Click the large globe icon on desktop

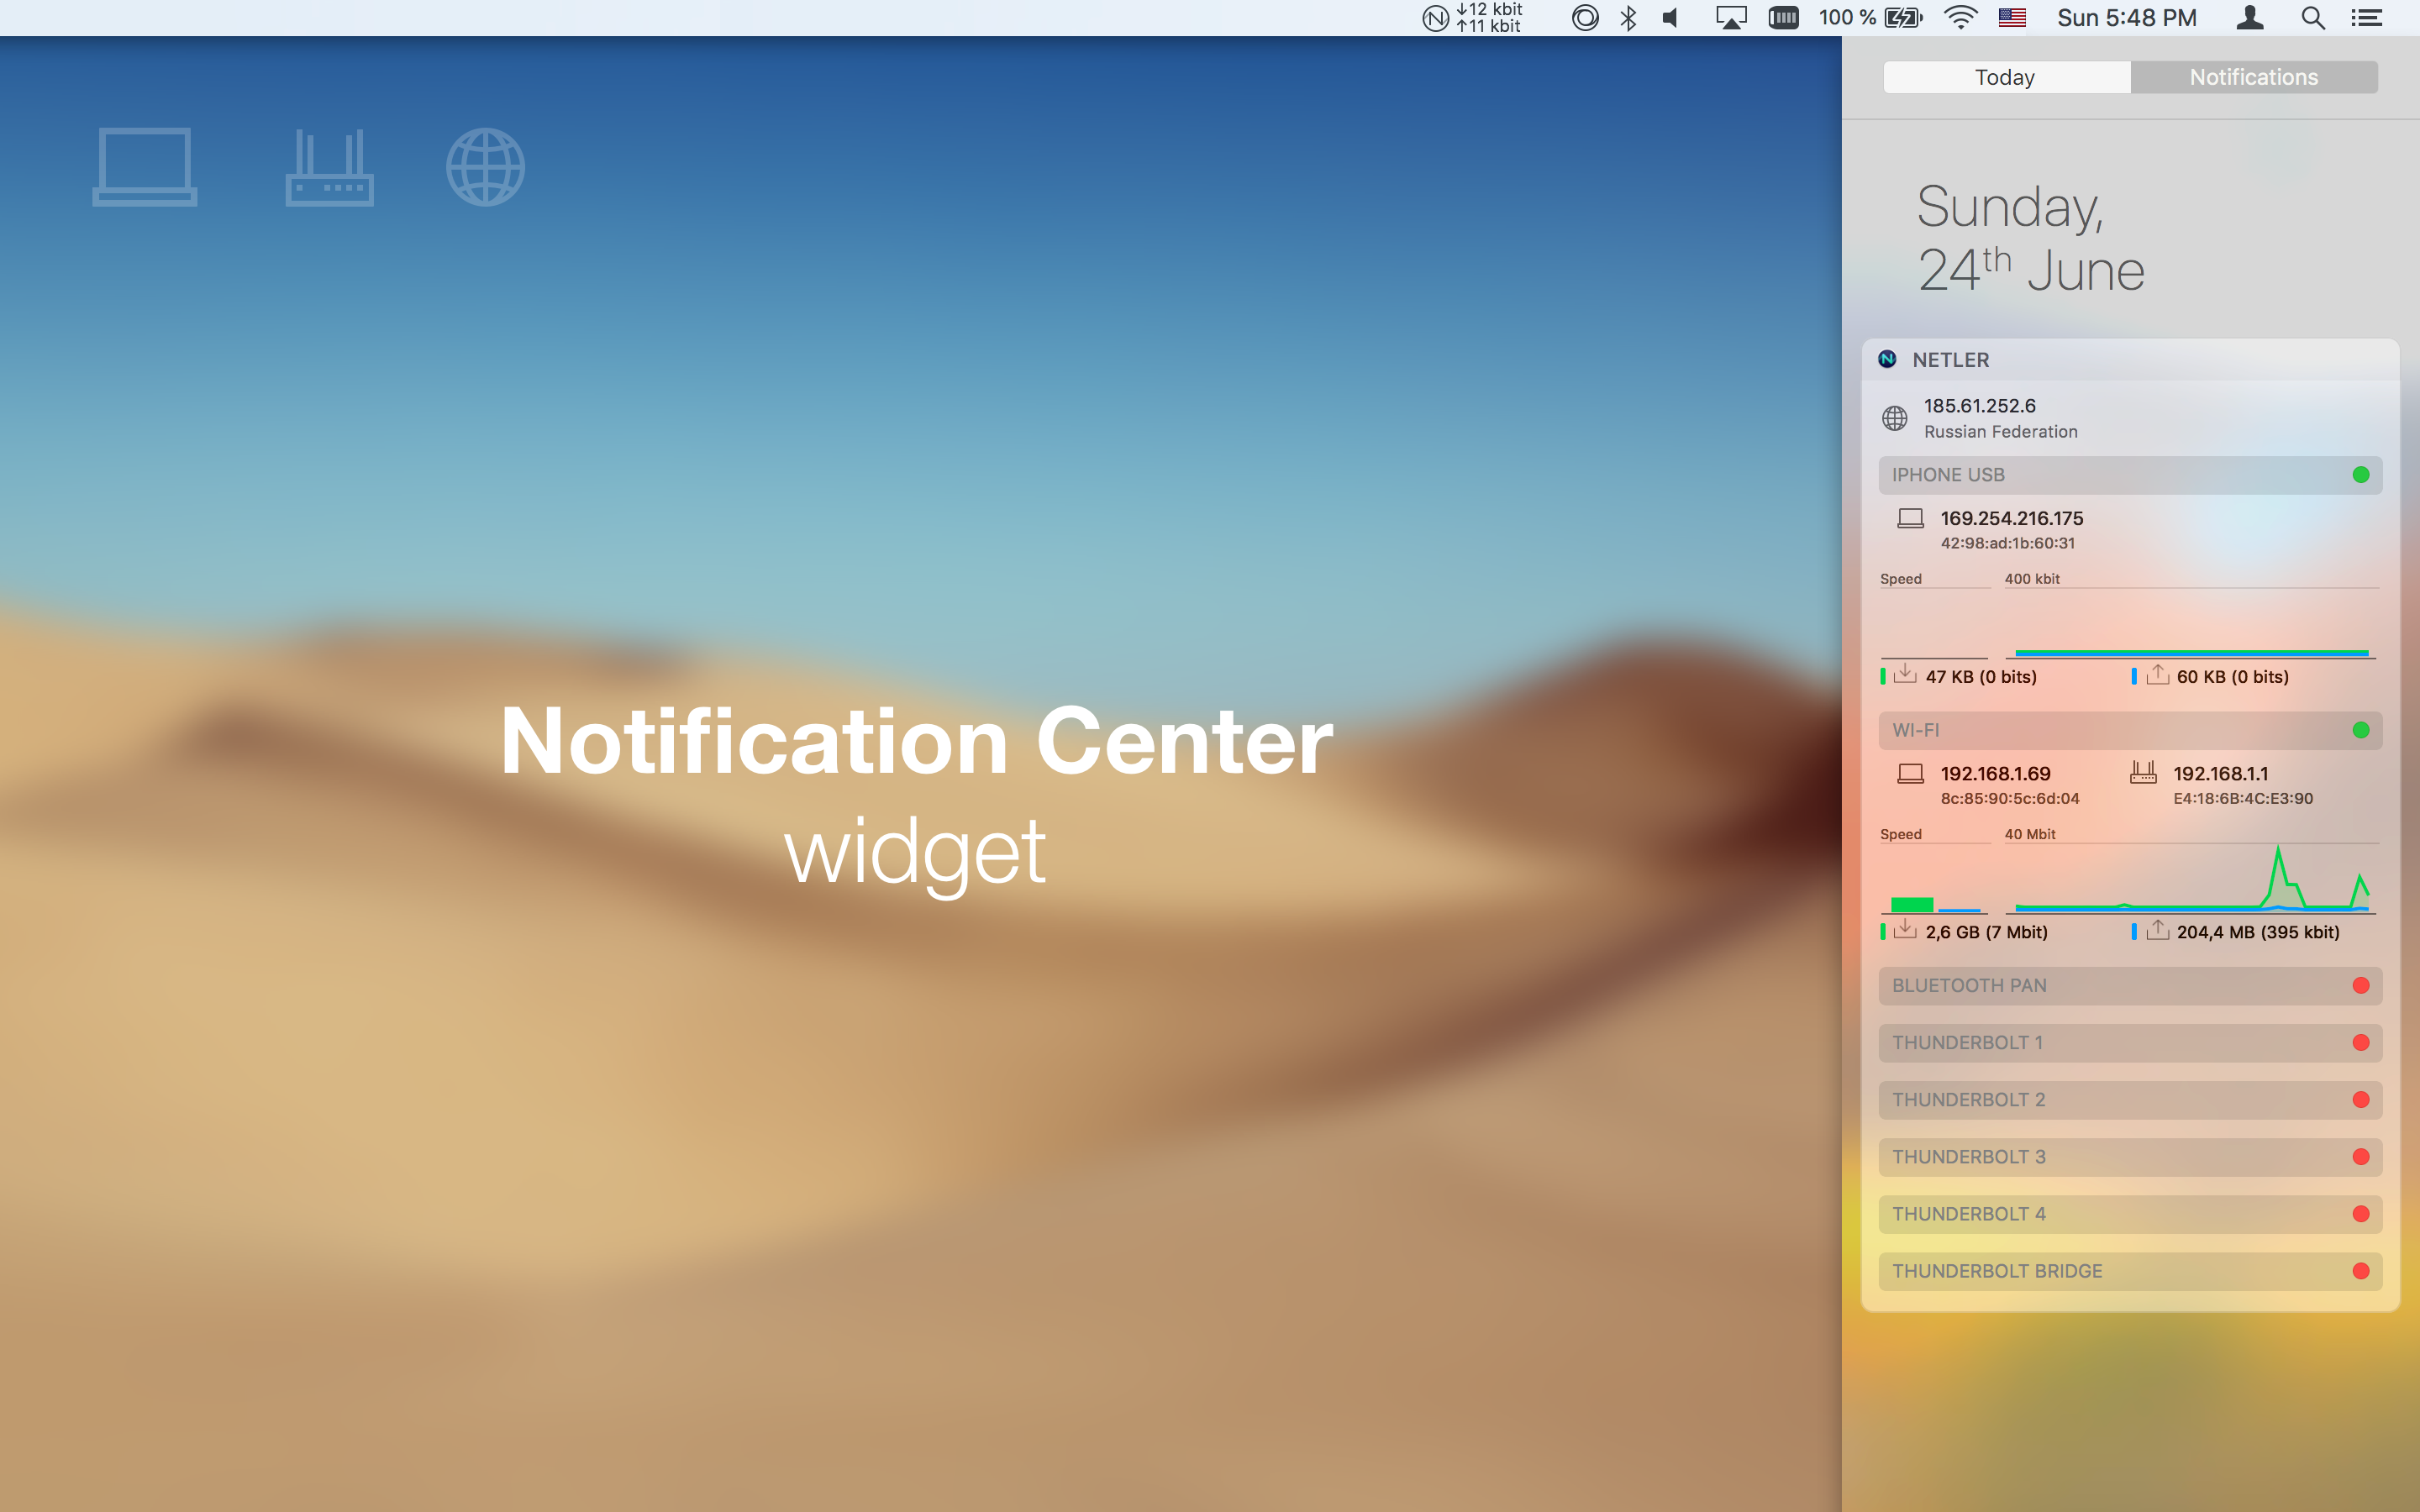(485, 167)
